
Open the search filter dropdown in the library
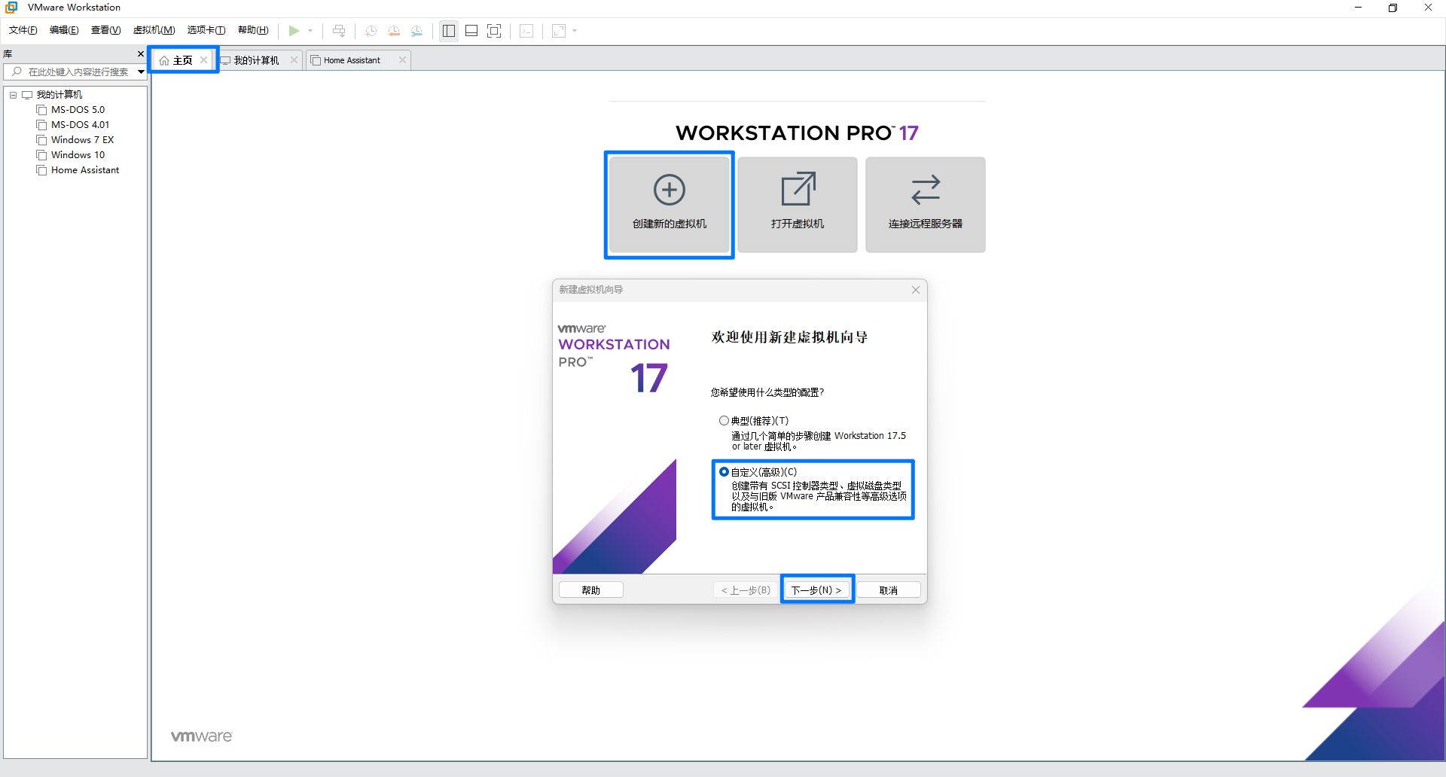[140, 72]
